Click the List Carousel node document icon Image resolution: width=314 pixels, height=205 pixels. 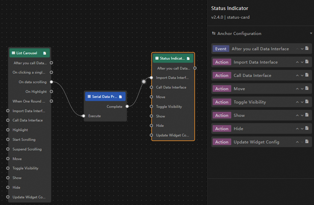tap(45, 53)
